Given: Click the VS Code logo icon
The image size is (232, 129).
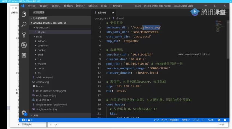Looking at the screenshot, I should pyautogui.click(x=22, y=6).
